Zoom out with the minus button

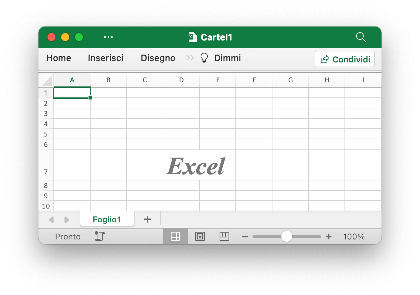coord(245,237)
